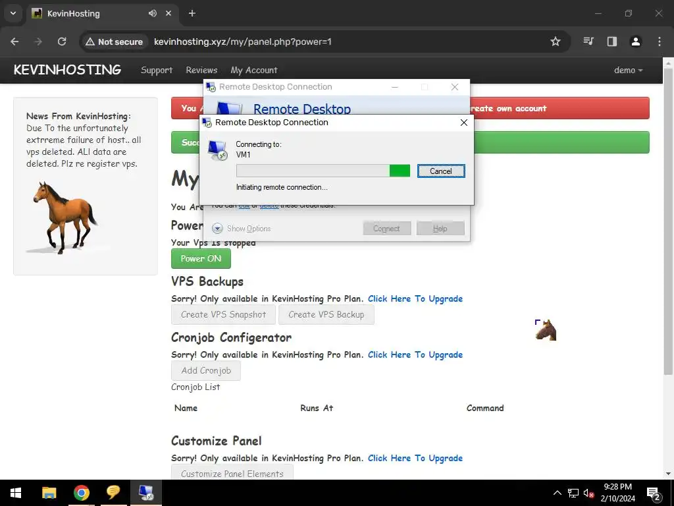The image size is (674, 506).
Task: Minimize the background Remote Desktop Connection window
Action: pos(395,87)
